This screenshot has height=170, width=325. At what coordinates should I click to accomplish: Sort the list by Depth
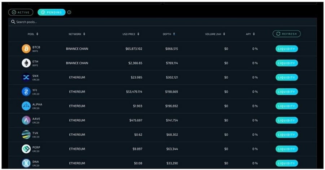(x=169, y=34)
